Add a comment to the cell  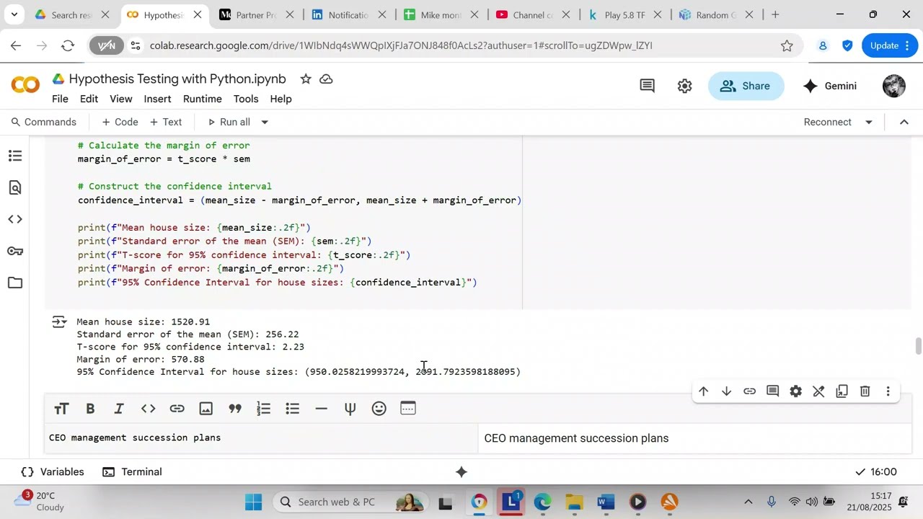(x=772, y=391)
